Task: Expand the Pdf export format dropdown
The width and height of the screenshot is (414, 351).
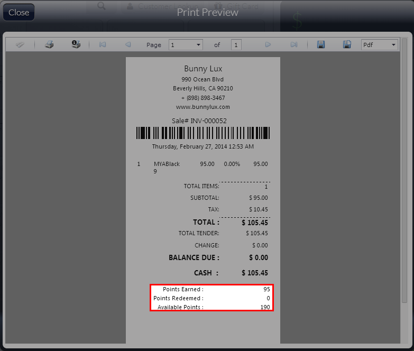Action: point(393,45)
